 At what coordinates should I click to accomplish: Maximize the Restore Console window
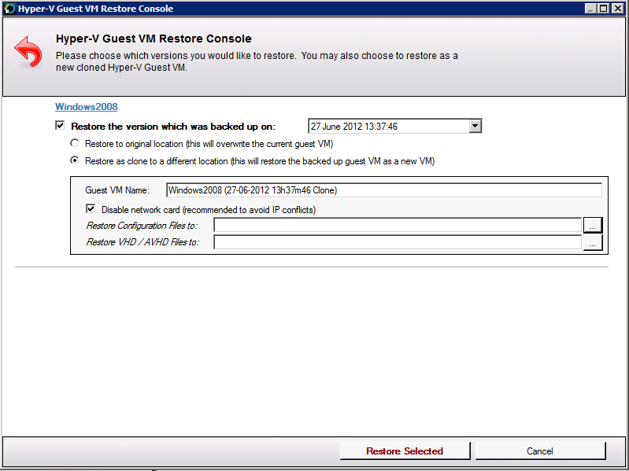tap(603, 9)
